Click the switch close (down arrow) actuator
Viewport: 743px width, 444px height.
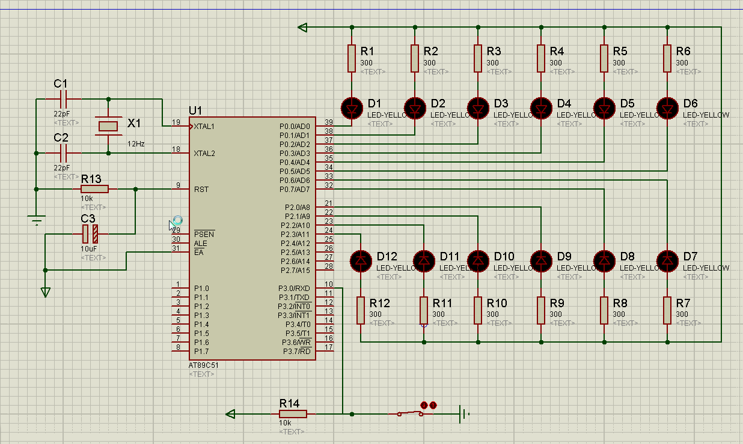point(423,405)
